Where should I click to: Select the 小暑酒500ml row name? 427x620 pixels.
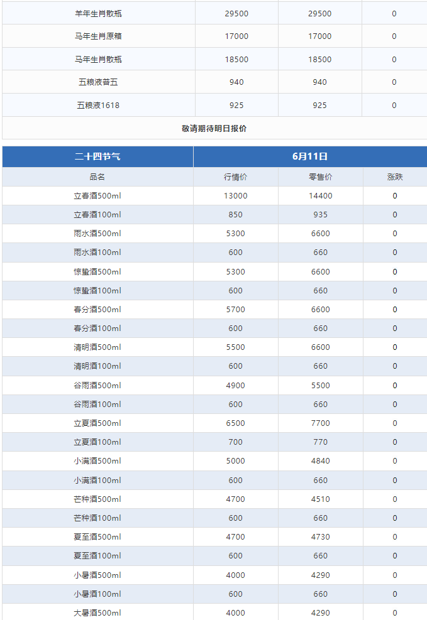click(x=97, y=575)
